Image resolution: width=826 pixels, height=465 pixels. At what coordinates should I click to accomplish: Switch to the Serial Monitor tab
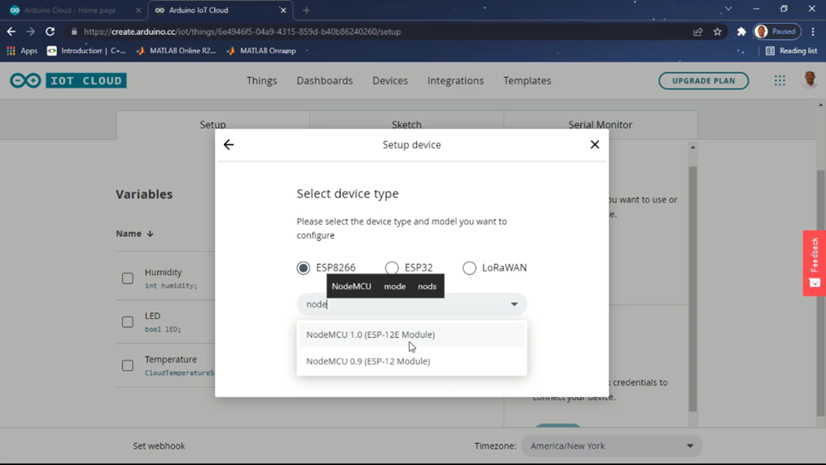pos(600,124)
